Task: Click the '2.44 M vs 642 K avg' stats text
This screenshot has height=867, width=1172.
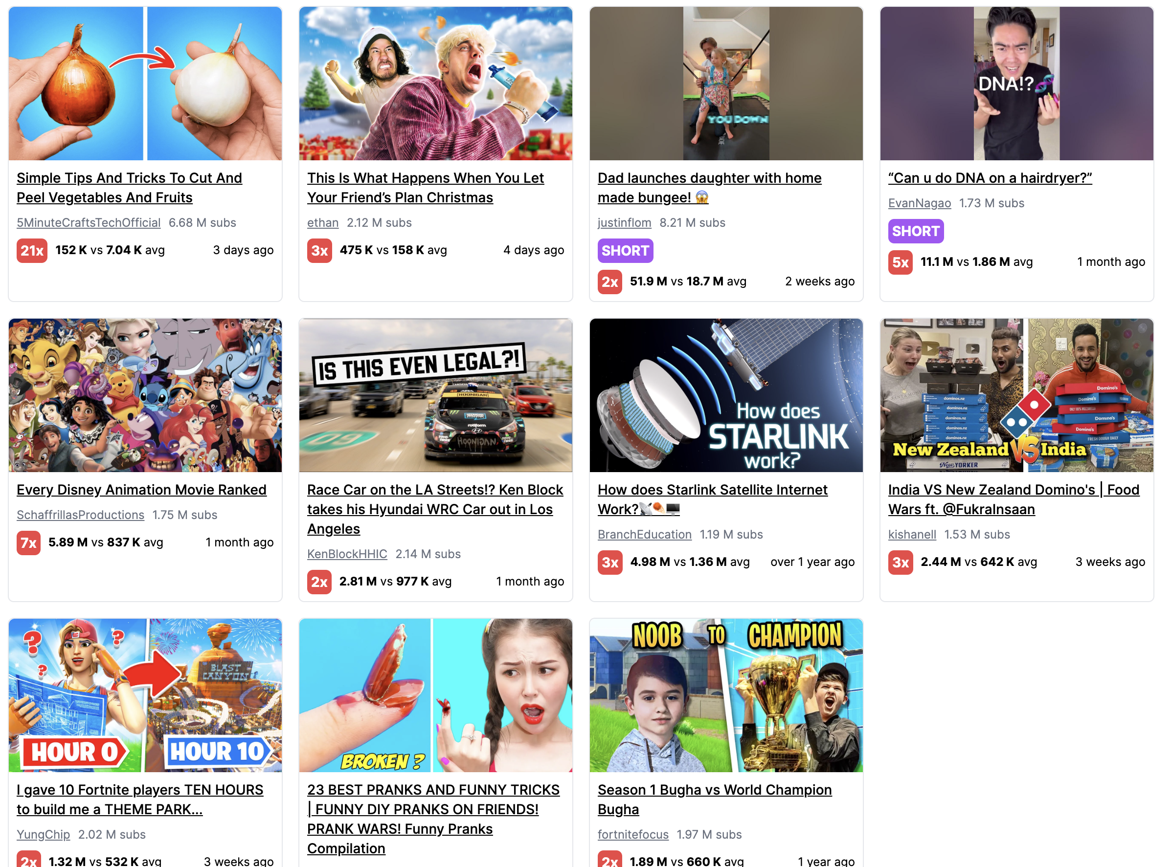Action: (979, 562)
